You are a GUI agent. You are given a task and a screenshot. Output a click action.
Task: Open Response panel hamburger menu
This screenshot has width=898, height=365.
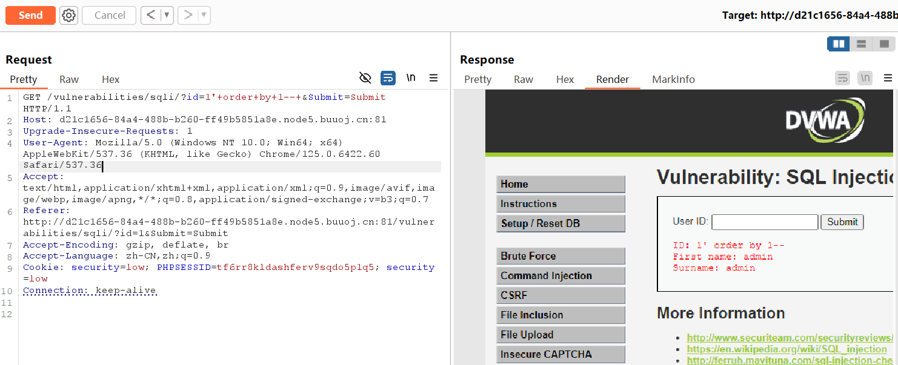point(888,77)
